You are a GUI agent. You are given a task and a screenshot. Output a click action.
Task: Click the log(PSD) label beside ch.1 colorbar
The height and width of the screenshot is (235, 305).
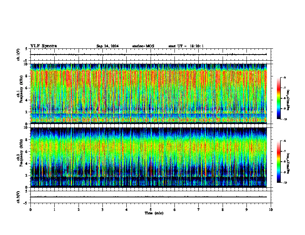(x=288, y=100)
